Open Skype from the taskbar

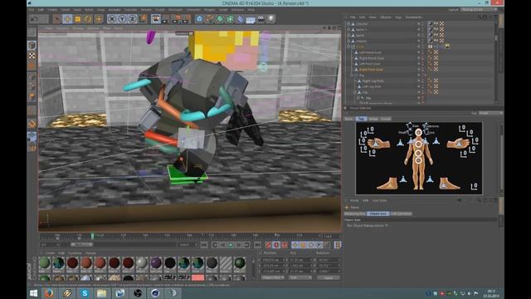(85, 293)
